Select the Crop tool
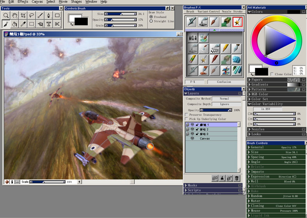The width and height of the screenshot is (307, 218). coord(23,16)
